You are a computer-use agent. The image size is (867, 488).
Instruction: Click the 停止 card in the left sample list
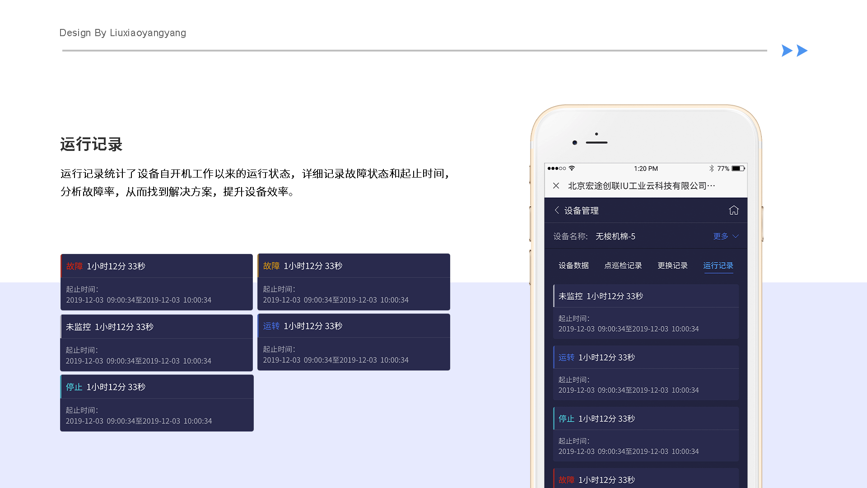coord(157,403)
